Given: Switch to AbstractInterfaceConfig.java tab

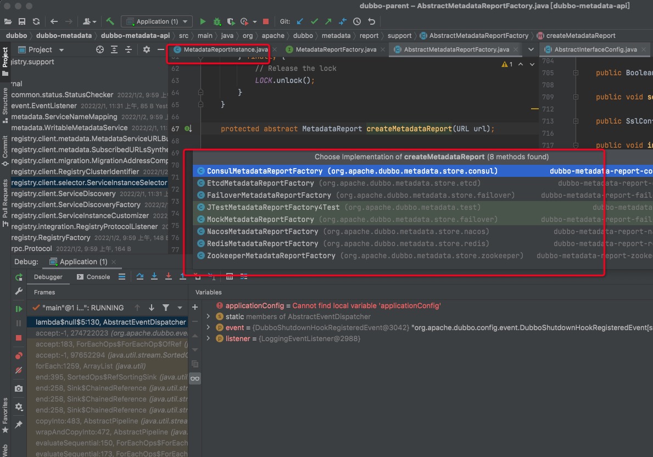Looking at the screenshot, I should [x=595, y=49].
